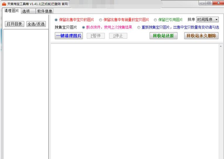The image size is (224, 159).
Task: Click the 全选/反选 button
Action: (x=36, y=24)
